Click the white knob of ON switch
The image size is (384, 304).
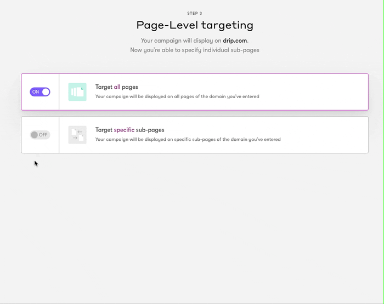pos(46,92)
